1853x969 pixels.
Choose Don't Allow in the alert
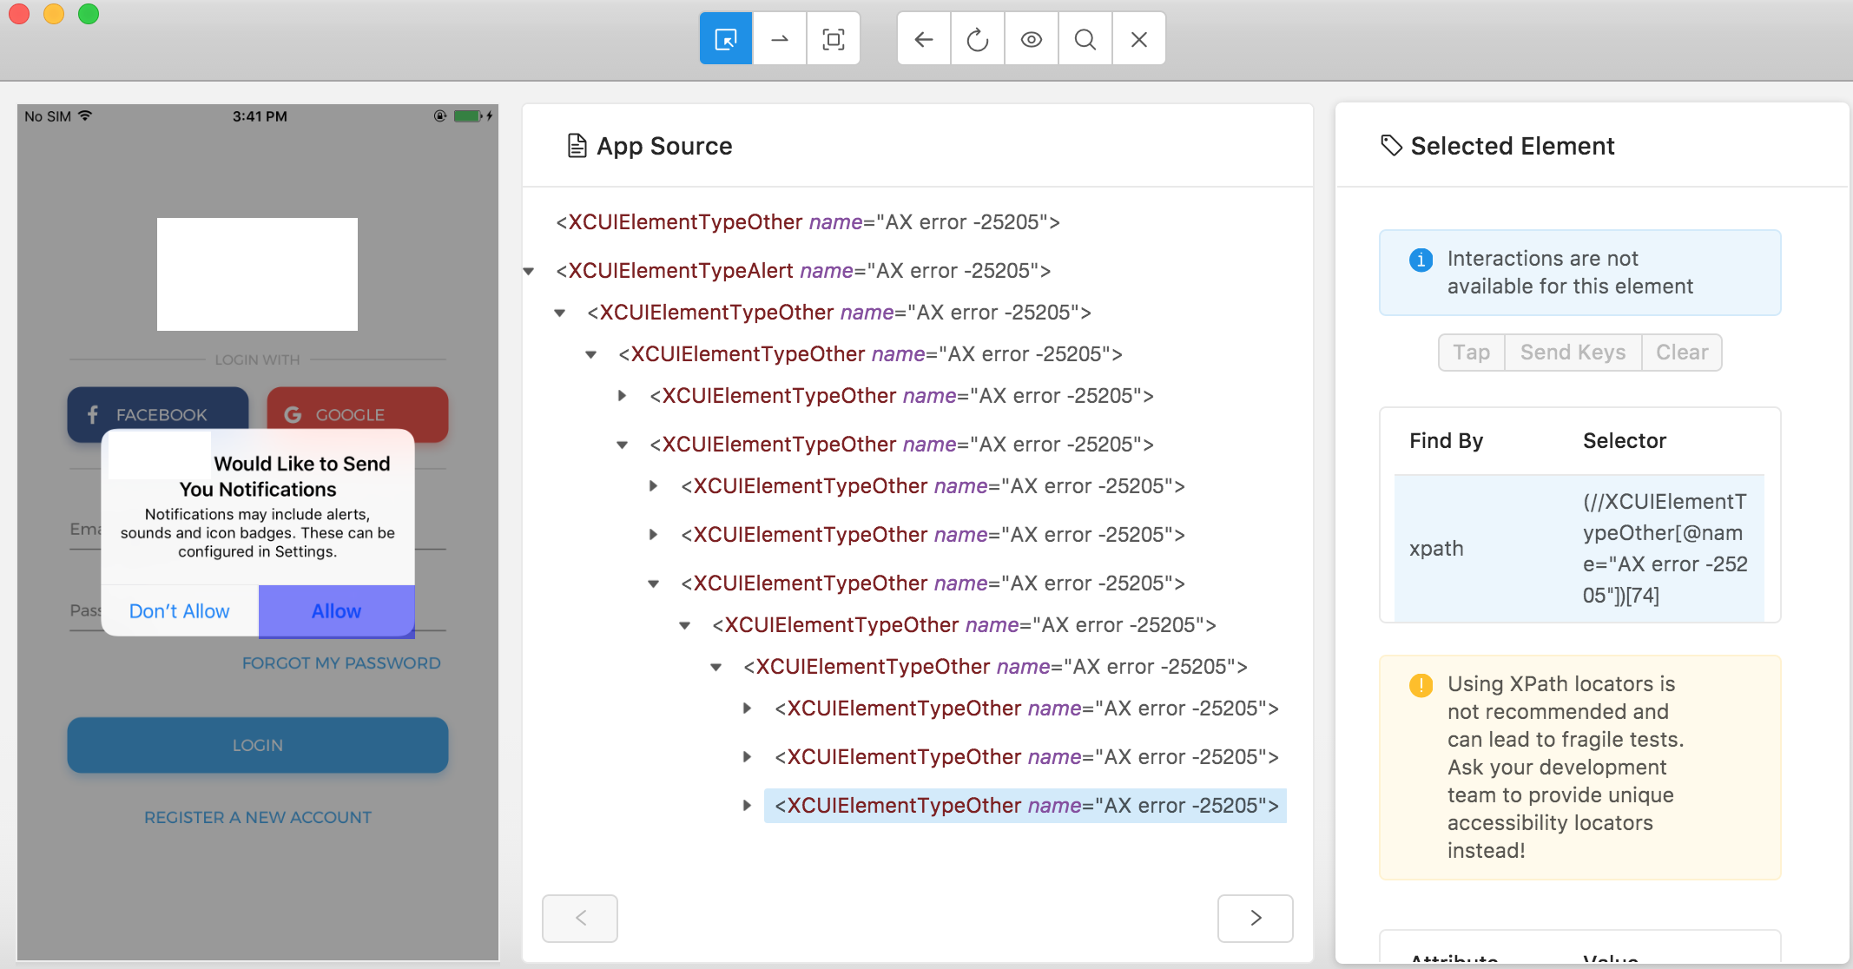click(x=180, y=611)
